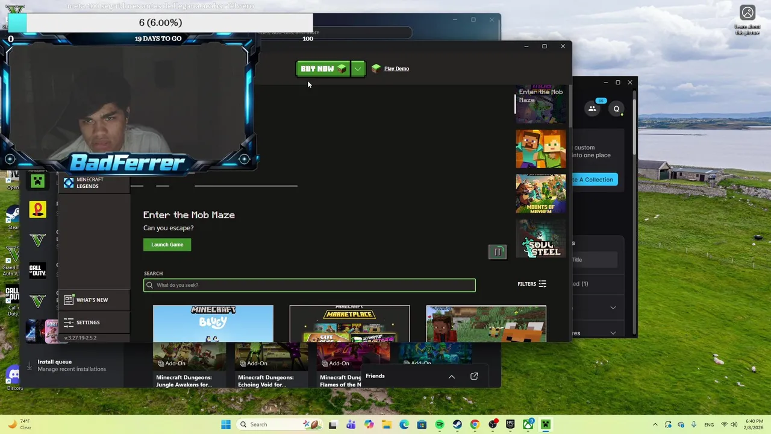
Task: Open Minecraft Legends in the launcher sidebar
Action: (x=94, y=183)
